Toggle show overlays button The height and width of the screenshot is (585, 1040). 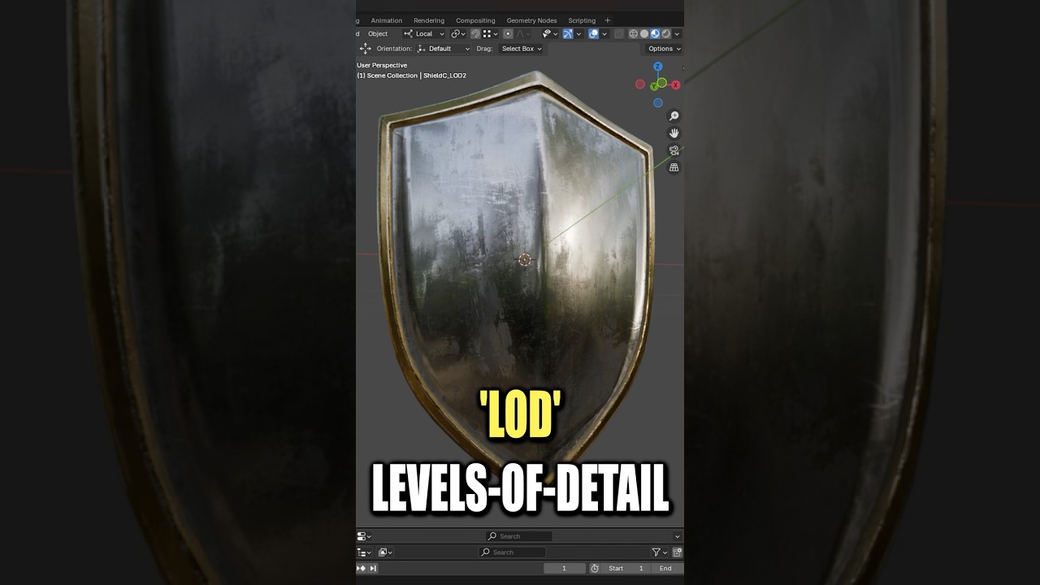click(x=593, y=33)
